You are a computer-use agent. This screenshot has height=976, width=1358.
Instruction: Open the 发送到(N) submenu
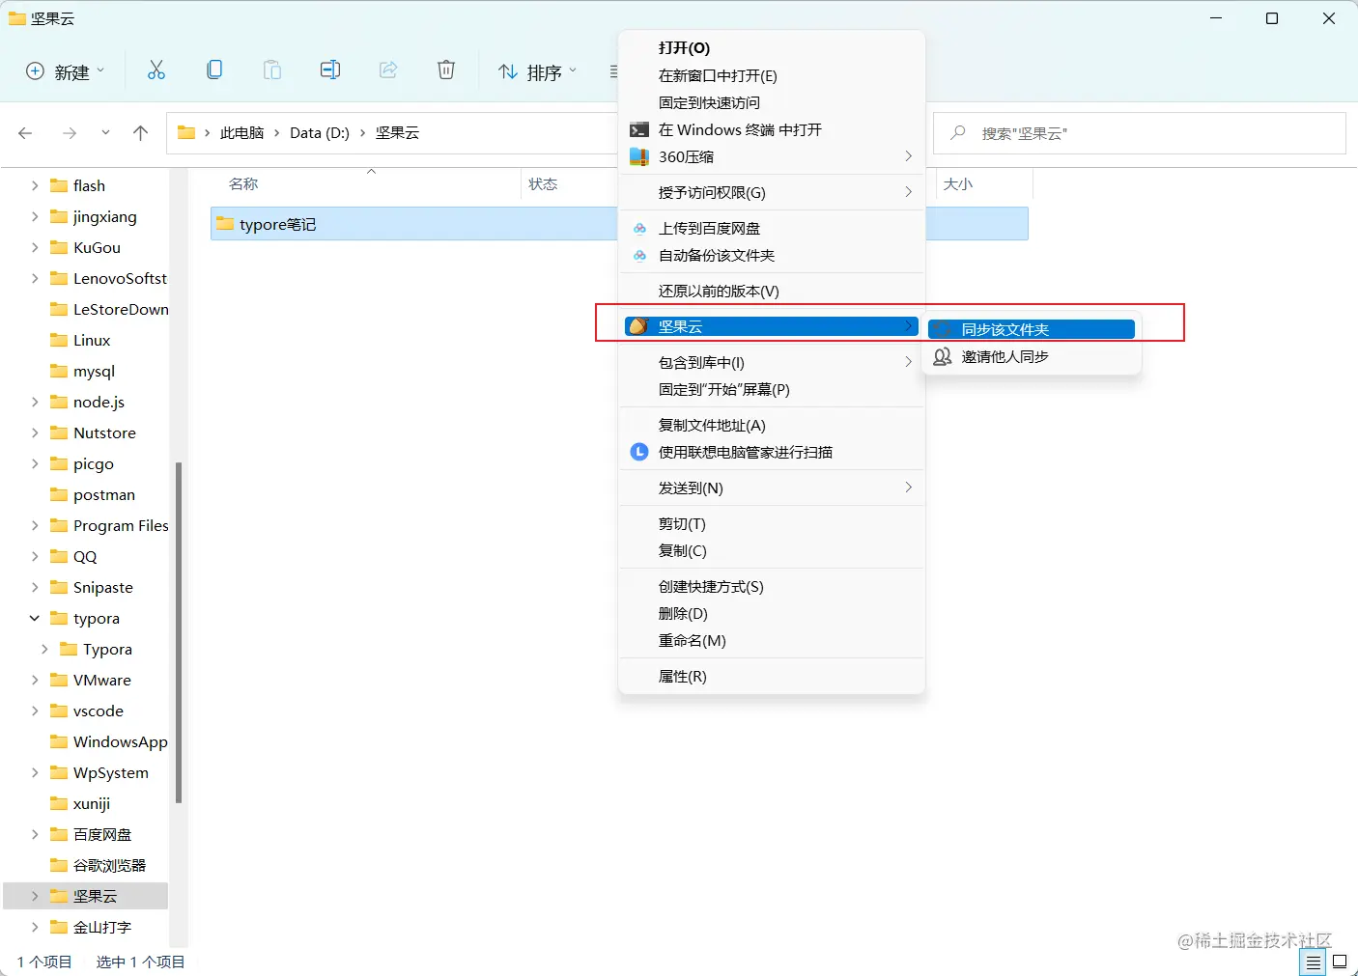[x=771, y=488]
